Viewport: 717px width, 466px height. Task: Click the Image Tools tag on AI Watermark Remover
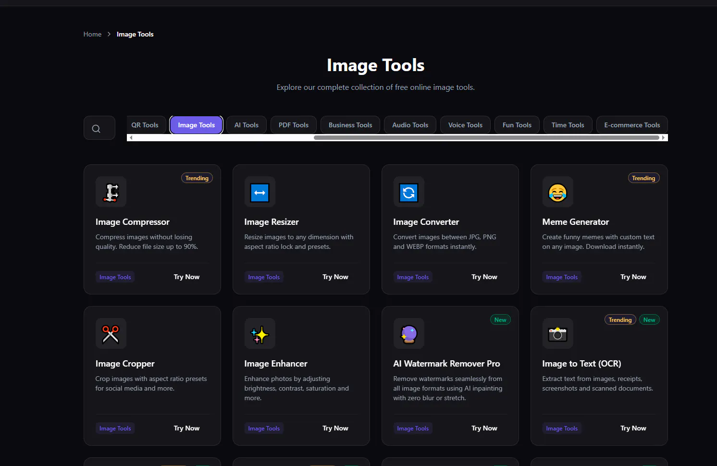pyautogui.click(x=413, y=429)
